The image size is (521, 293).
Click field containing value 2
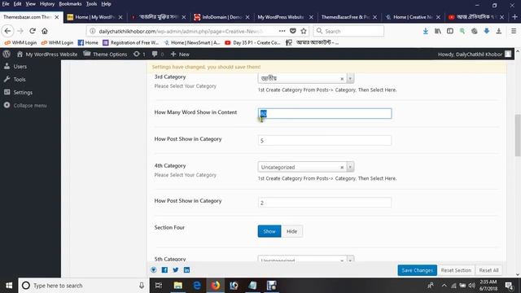coord(325,203)
